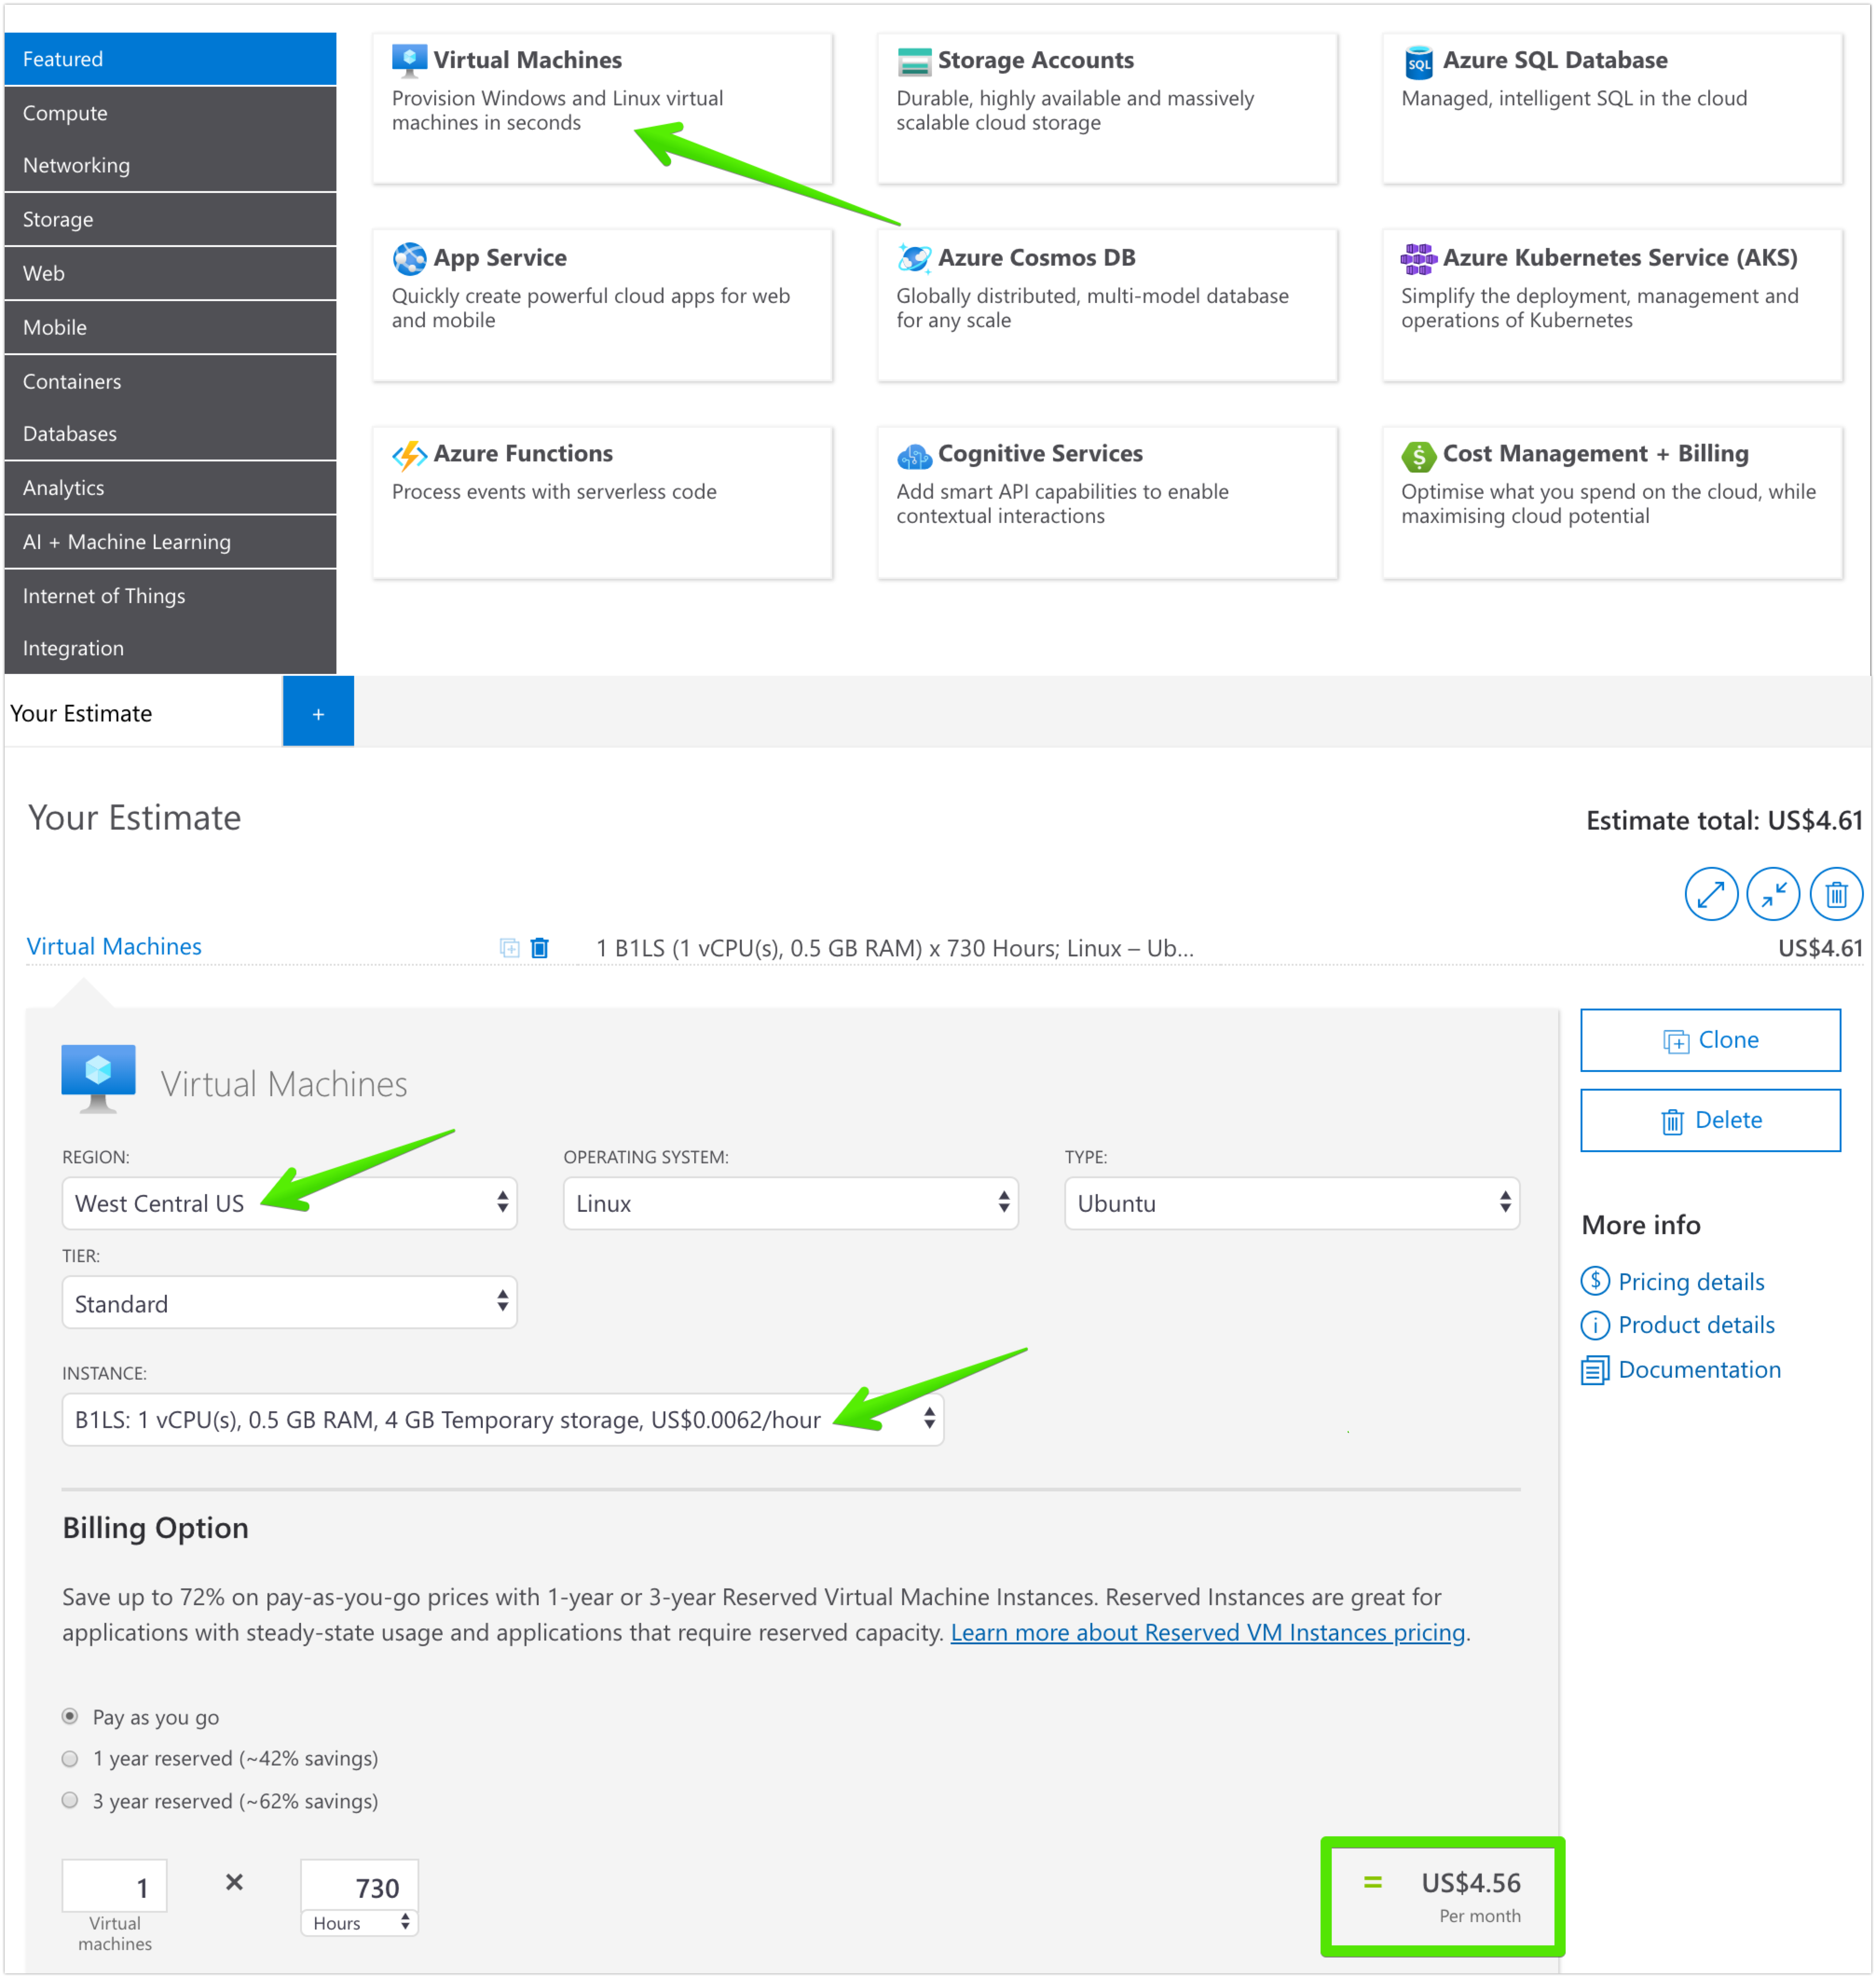The image size is (1876, 1978).
Task: Select the Integration category
Action: (170, 647)
